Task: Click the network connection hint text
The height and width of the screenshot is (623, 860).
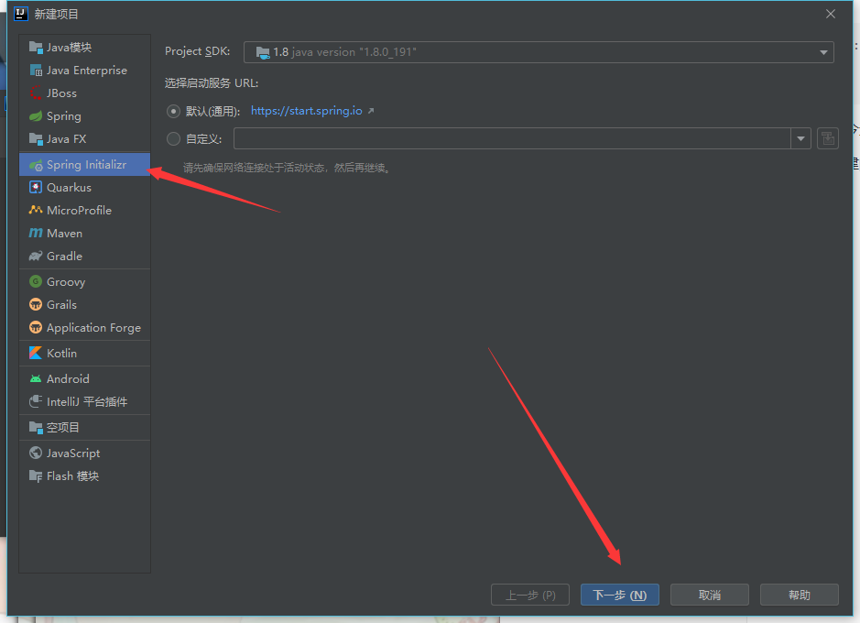Action: pyautogui.click(x=287, y=168)
